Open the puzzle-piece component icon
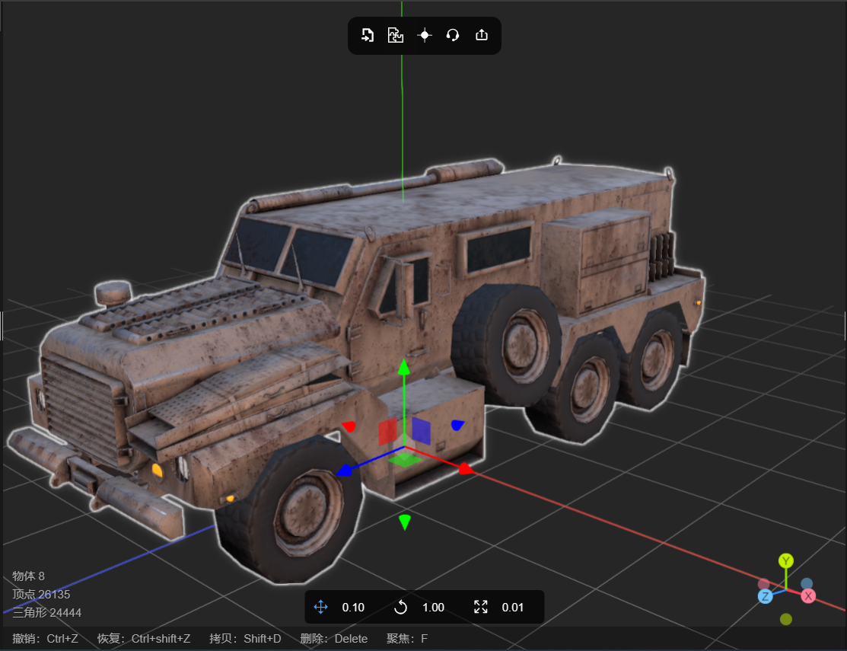This screenshot has height=651, width=847. [396, 35]
